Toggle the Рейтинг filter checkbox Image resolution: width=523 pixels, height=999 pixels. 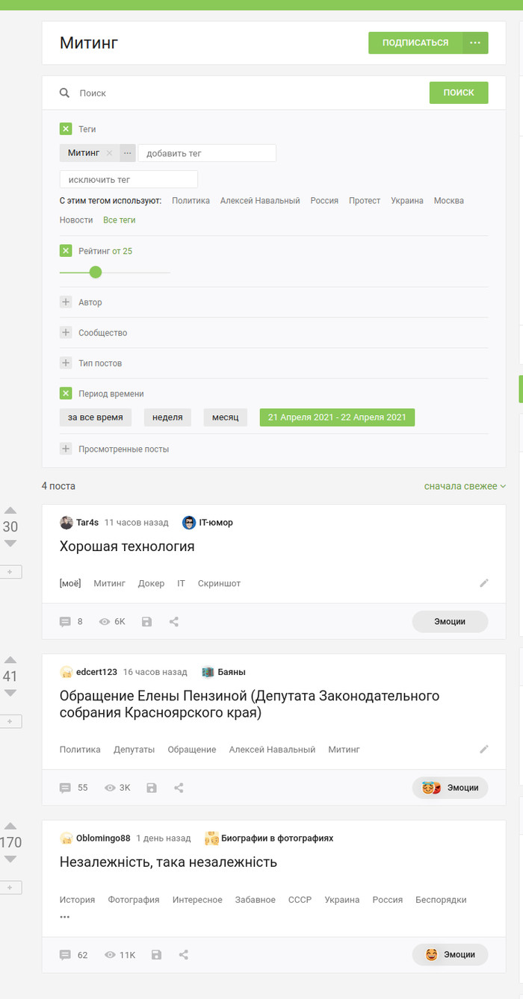pyautogui.click(x=66, y=251)
